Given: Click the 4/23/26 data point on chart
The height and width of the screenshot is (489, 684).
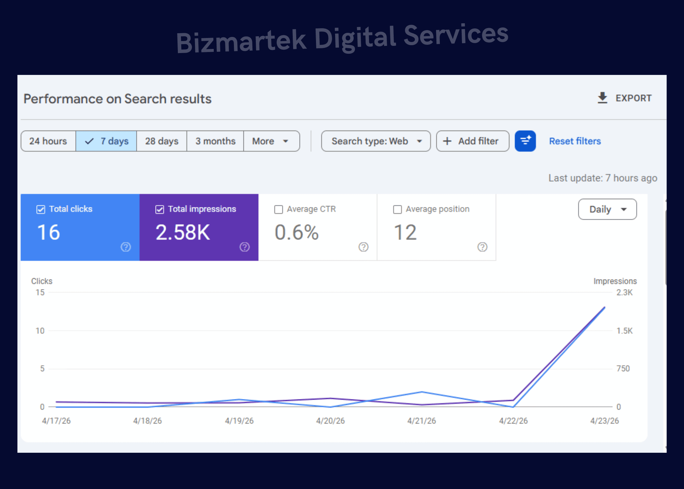Looking at the screenshot, I should coord(605,307).
